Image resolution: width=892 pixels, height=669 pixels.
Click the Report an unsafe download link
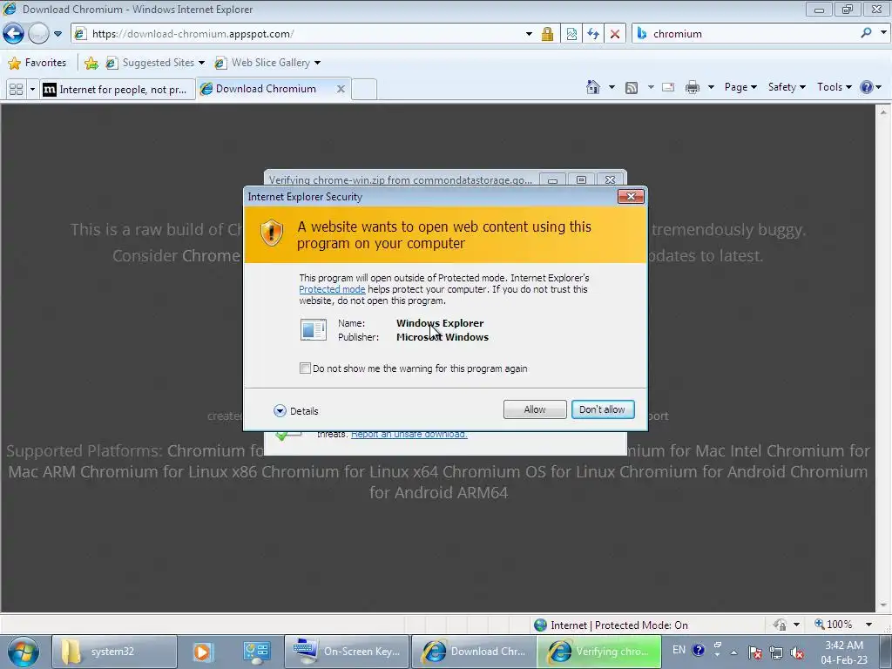409,434
